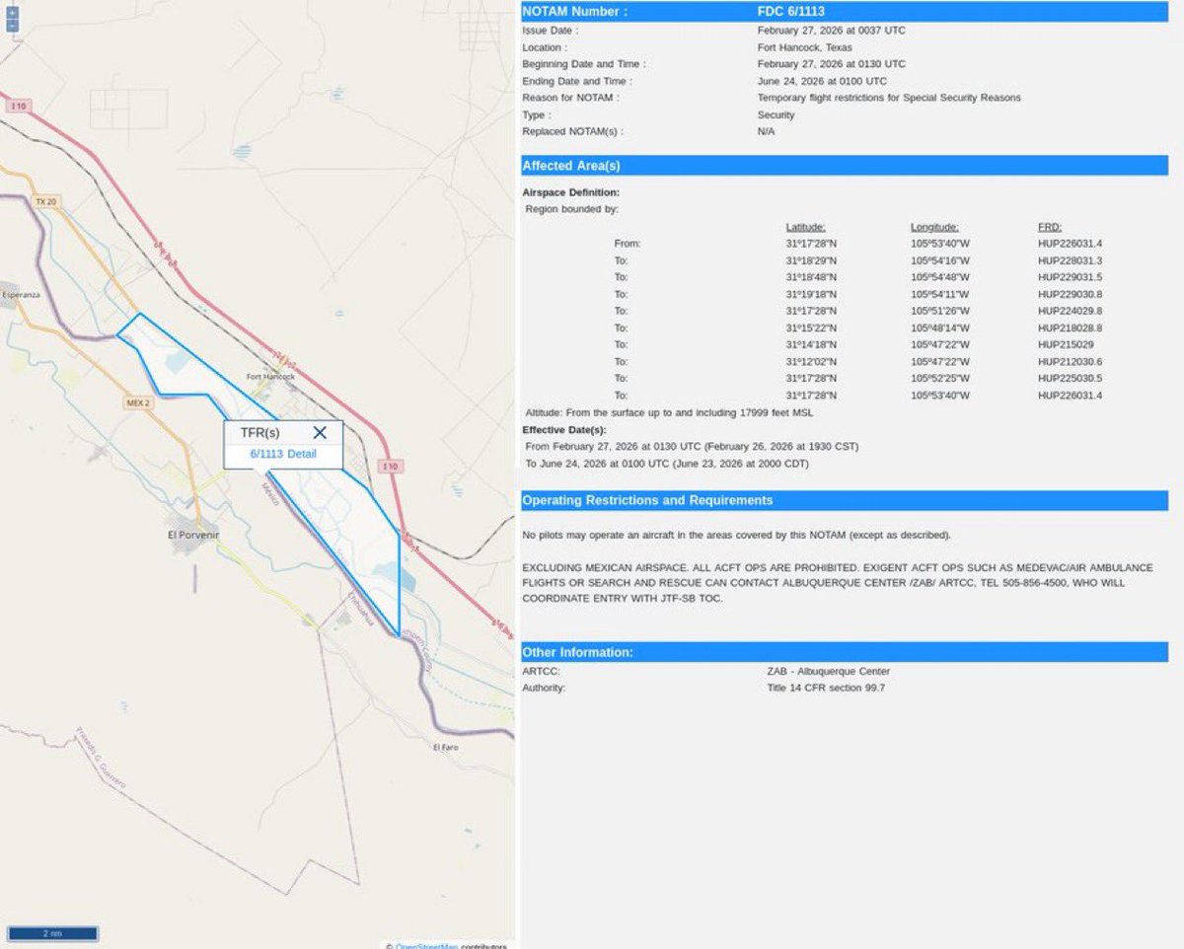Click the Effective Date(s) label

click(564, 429)
